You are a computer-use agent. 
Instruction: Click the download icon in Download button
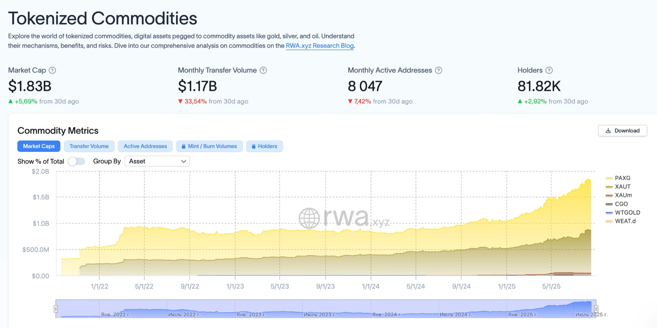tap(608, 131)
